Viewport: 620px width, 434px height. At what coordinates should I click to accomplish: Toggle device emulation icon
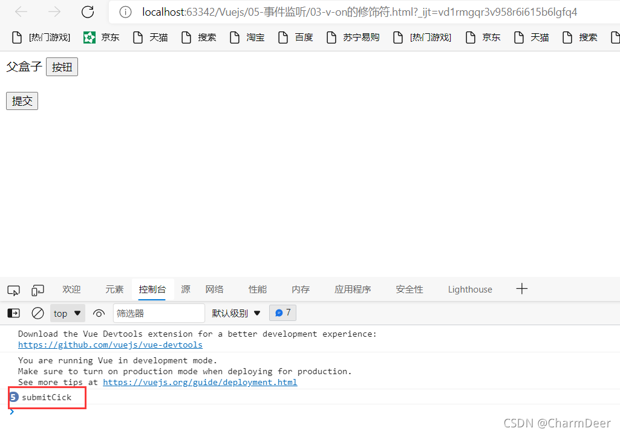(x=38, y=291)
